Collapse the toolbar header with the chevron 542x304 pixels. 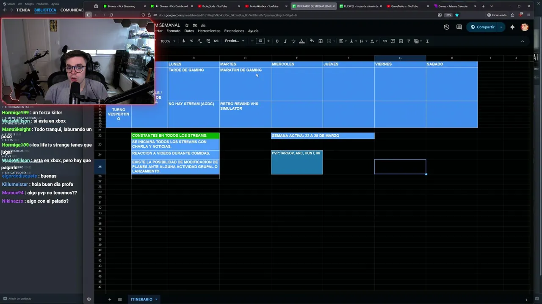[522, 41]
